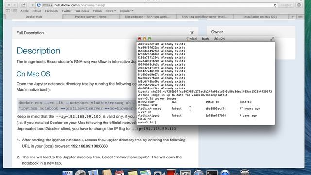Screen dimensions: 311x175
Task: Click the 731.6 MB virtual size value
Action: click(x=144, y=119)
